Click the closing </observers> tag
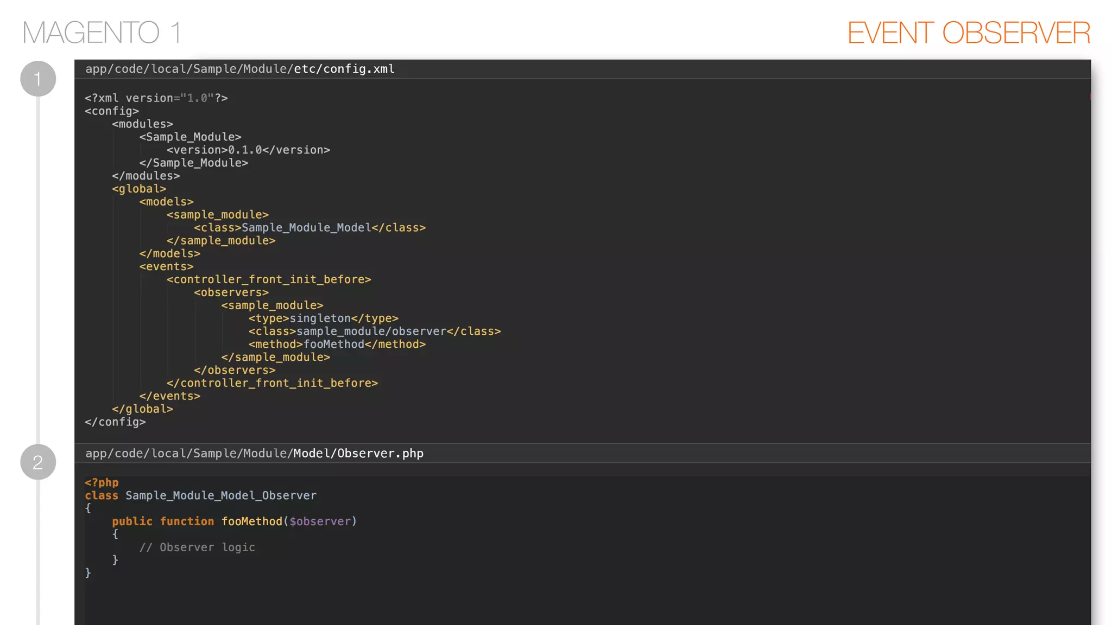1112x625 pixels. 235,371
